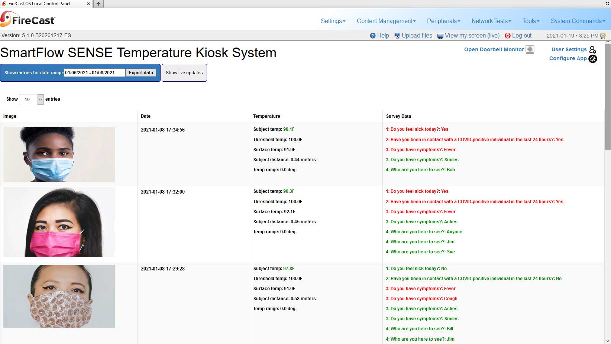Click the User Settings person icon

tap(592, 49)
